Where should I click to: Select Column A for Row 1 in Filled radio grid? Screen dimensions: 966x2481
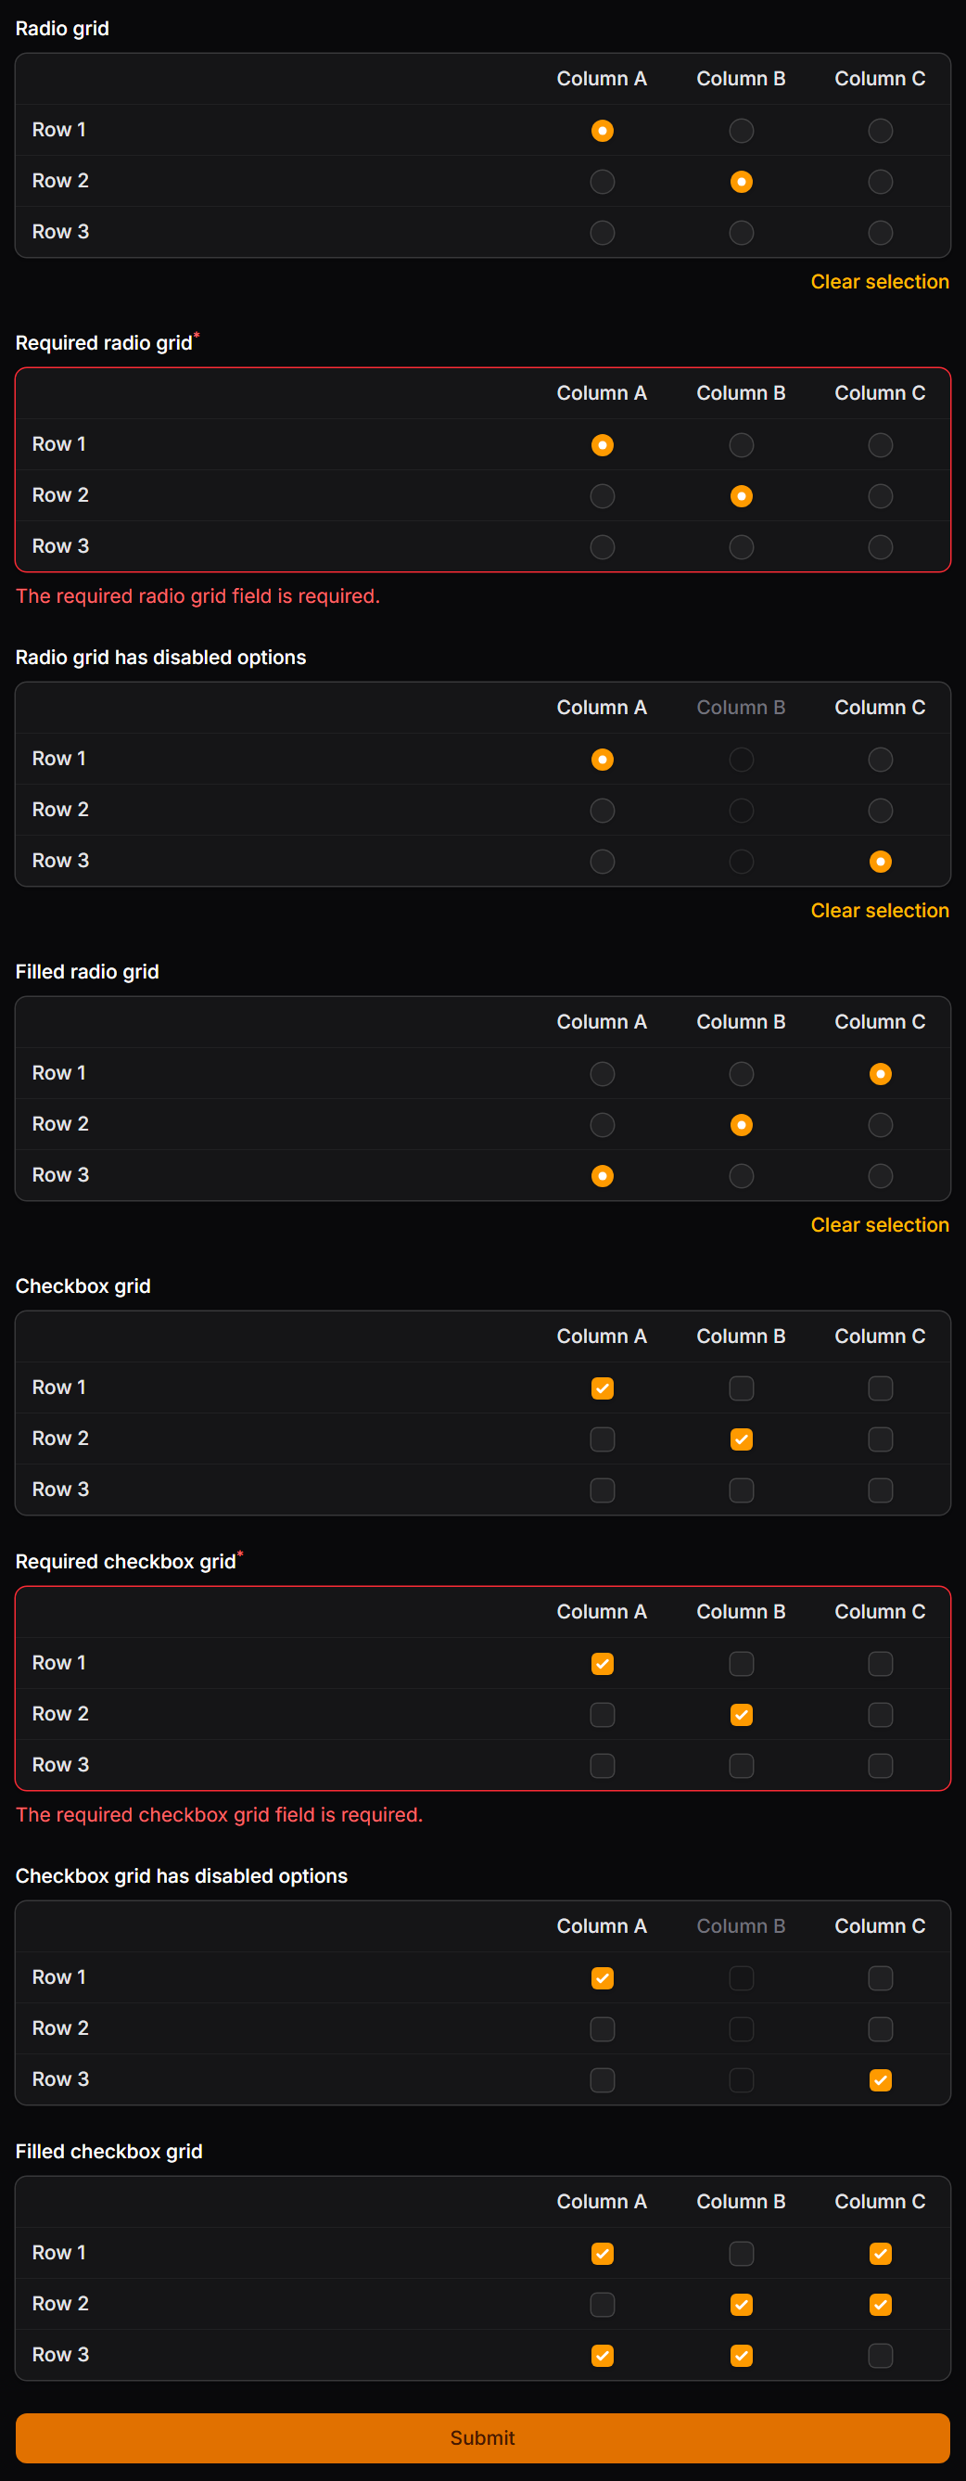point(602,1073)
